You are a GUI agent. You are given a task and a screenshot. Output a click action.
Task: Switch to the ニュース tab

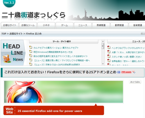click(x=83, y=25)
